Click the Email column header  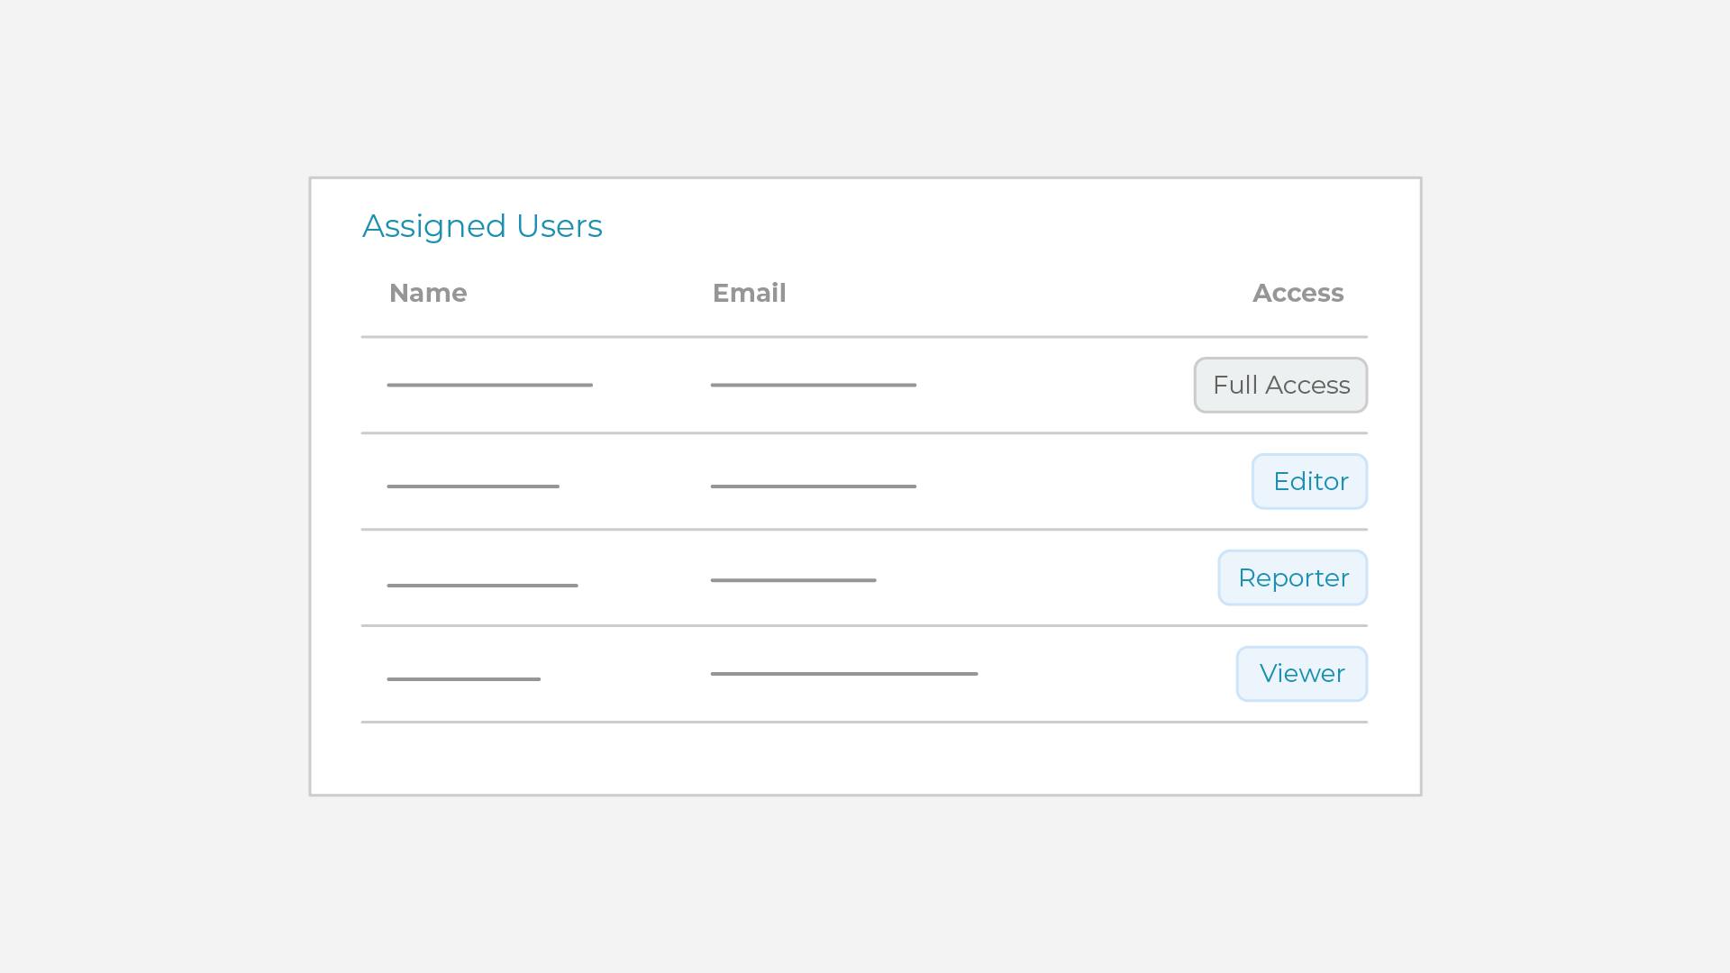pyautogui.click(x=749, y=294)
